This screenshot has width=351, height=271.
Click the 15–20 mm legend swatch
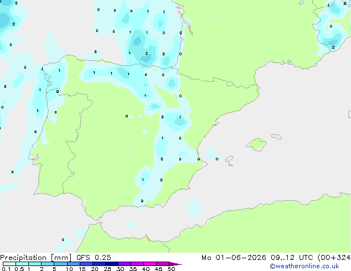(x=86, y=264)
